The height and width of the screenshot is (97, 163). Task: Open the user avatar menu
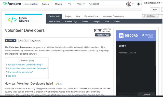[129, 4]
